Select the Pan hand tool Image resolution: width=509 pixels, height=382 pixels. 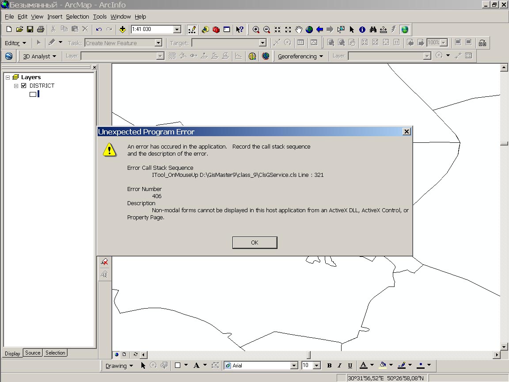[x=299, y=30]
